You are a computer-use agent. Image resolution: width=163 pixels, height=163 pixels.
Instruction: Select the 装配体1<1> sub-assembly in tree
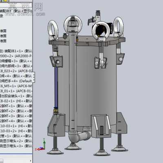[16, 51]
